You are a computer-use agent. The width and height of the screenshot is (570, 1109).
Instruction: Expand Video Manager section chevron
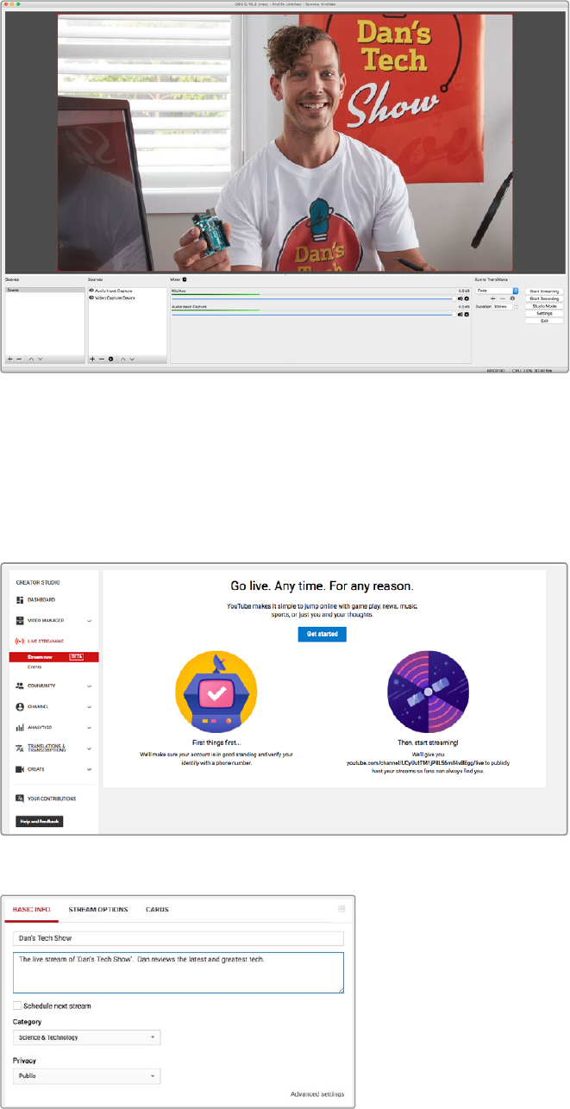pos(90,620)
